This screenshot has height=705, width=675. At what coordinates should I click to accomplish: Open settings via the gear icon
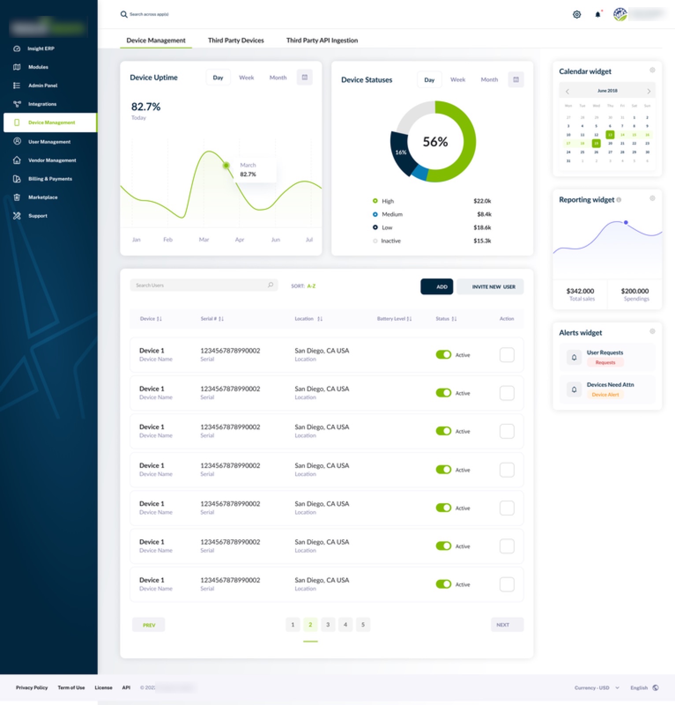click(577, 15)
